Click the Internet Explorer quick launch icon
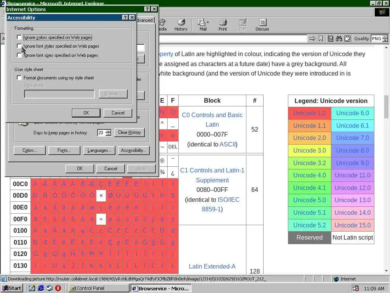Viewport: 390px width, 293px height. [41, 288]
